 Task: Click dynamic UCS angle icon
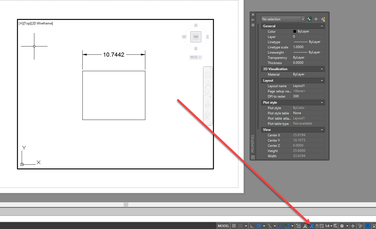280,226
